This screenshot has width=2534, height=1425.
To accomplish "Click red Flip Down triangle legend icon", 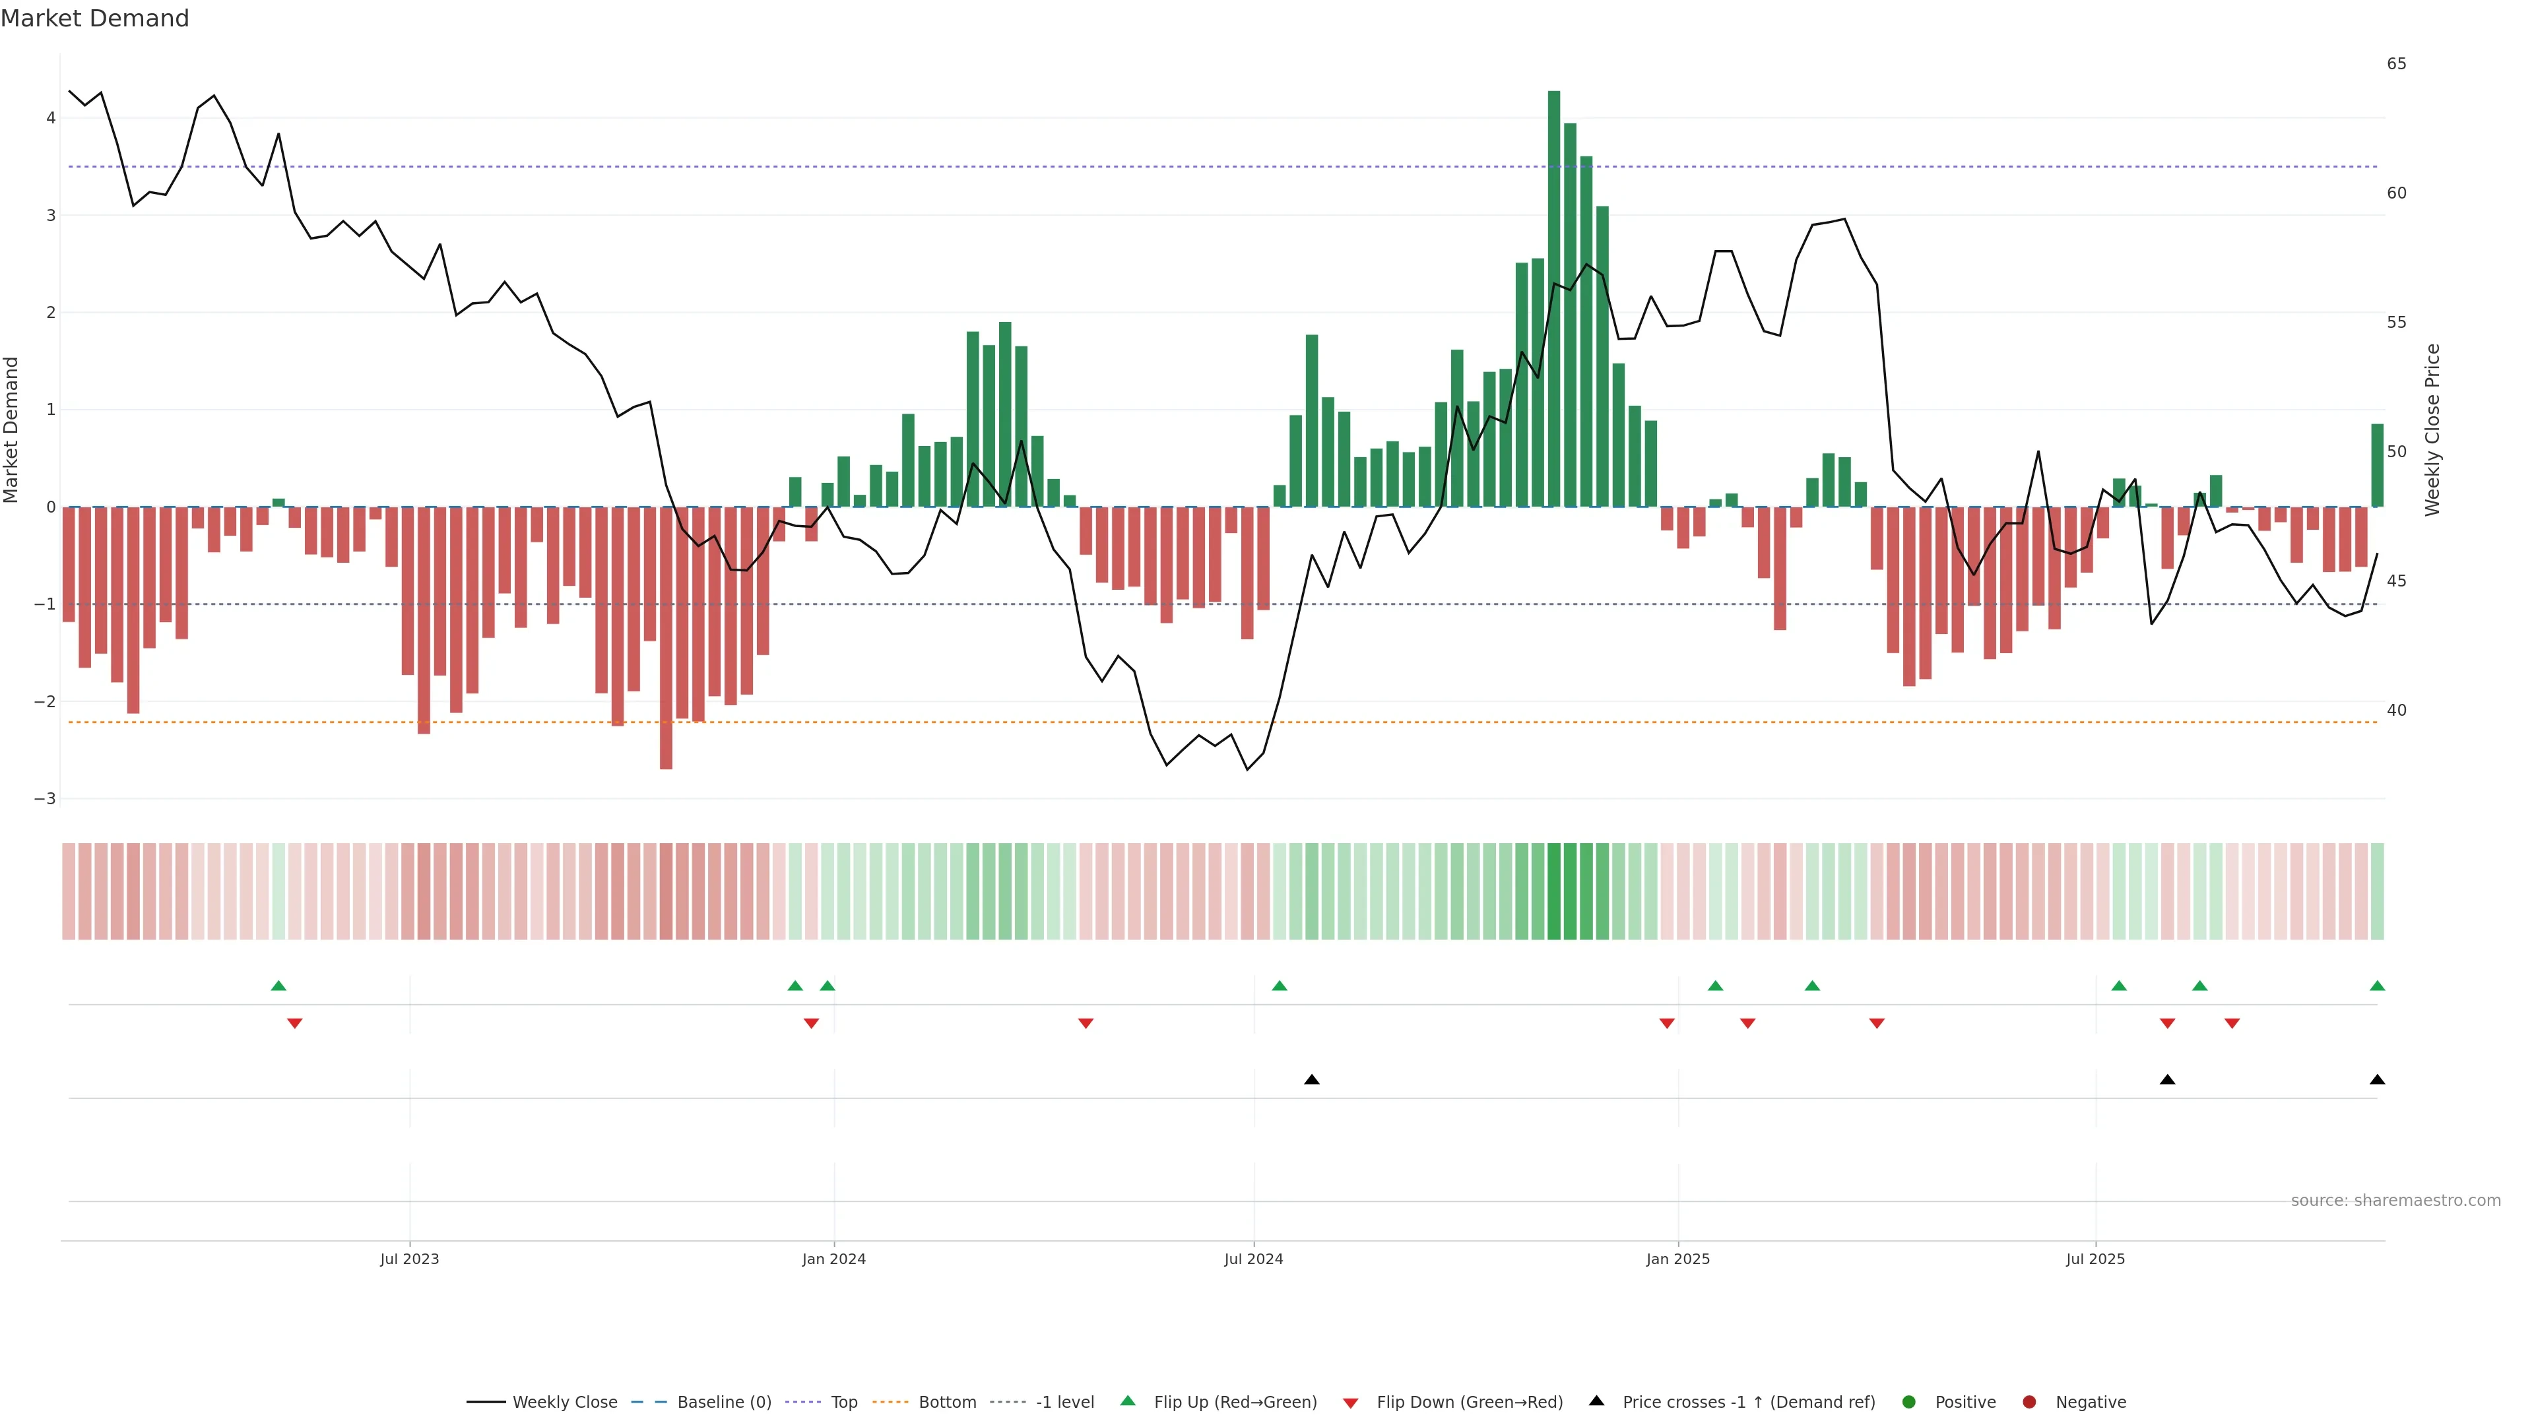I will tap(1351, 1403).
